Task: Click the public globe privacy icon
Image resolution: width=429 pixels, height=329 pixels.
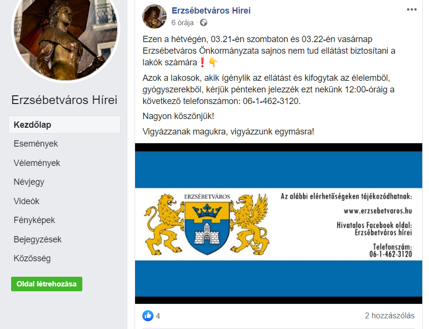Action: click(203, 23)
